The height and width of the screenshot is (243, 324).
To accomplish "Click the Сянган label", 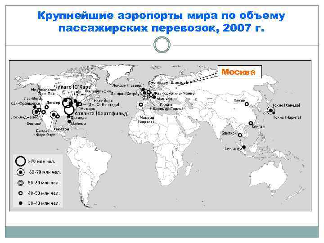I will pyautogui.click(x=258, y=126).
